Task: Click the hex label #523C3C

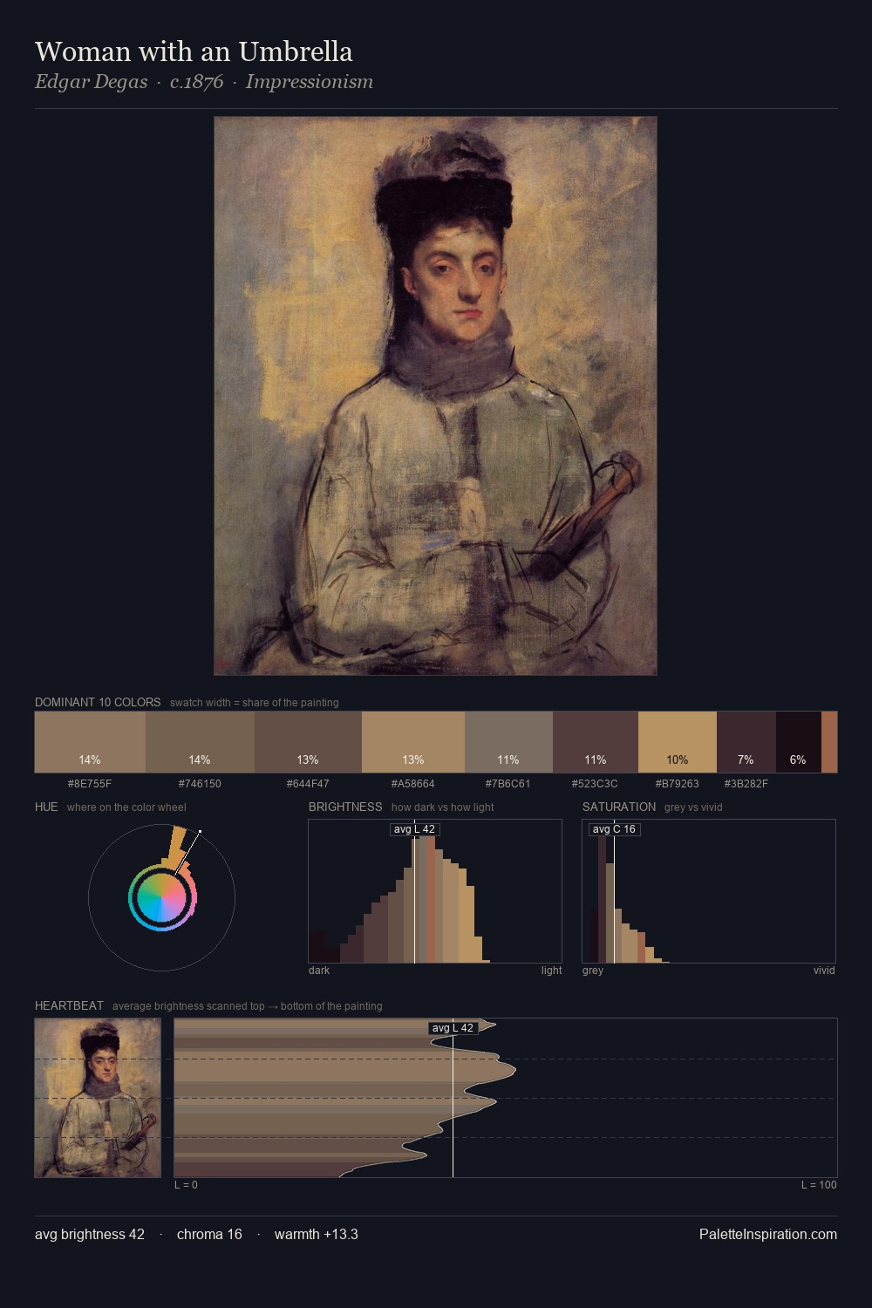Action: point(596,784)
